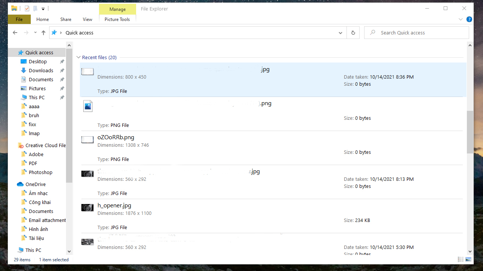
Task: Click the magnifier icon in search box
Action: [x=372, y=33]
